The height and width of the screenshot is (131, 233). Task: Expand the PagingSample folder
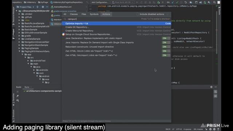[19, 48]
